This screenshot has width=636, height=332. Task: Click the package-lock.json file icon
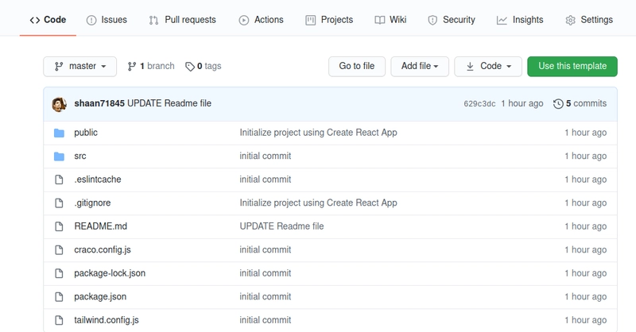click(x=59, y=274)
